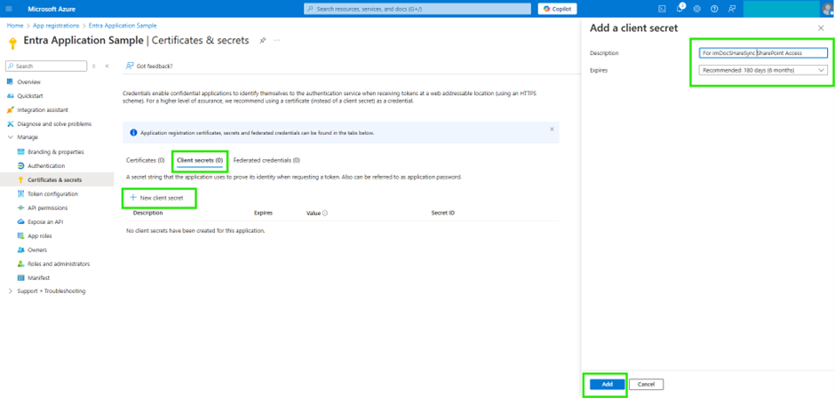The width and height of the screenshot is (835, 398).
Task: Click the Quickstart cloud icon
Action: tap(10, 96)
